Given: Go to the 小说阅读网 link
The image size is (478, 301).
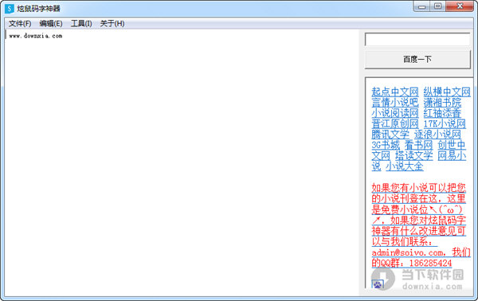Looking at the screenshot, I should 395,113.
